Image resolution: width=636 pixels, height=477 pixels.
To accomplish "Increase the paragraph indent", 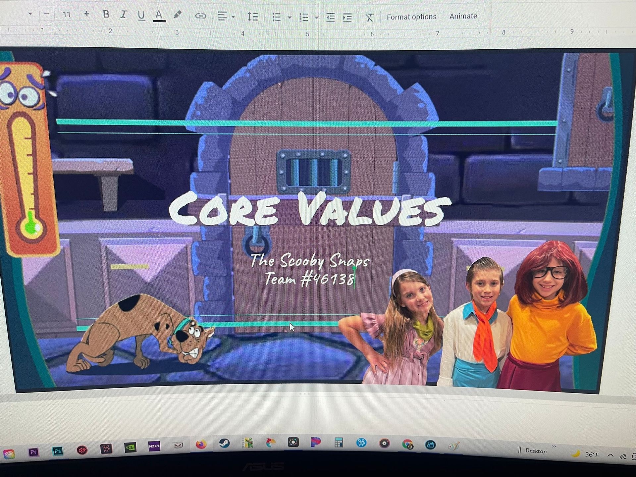I will click(347, 18).
